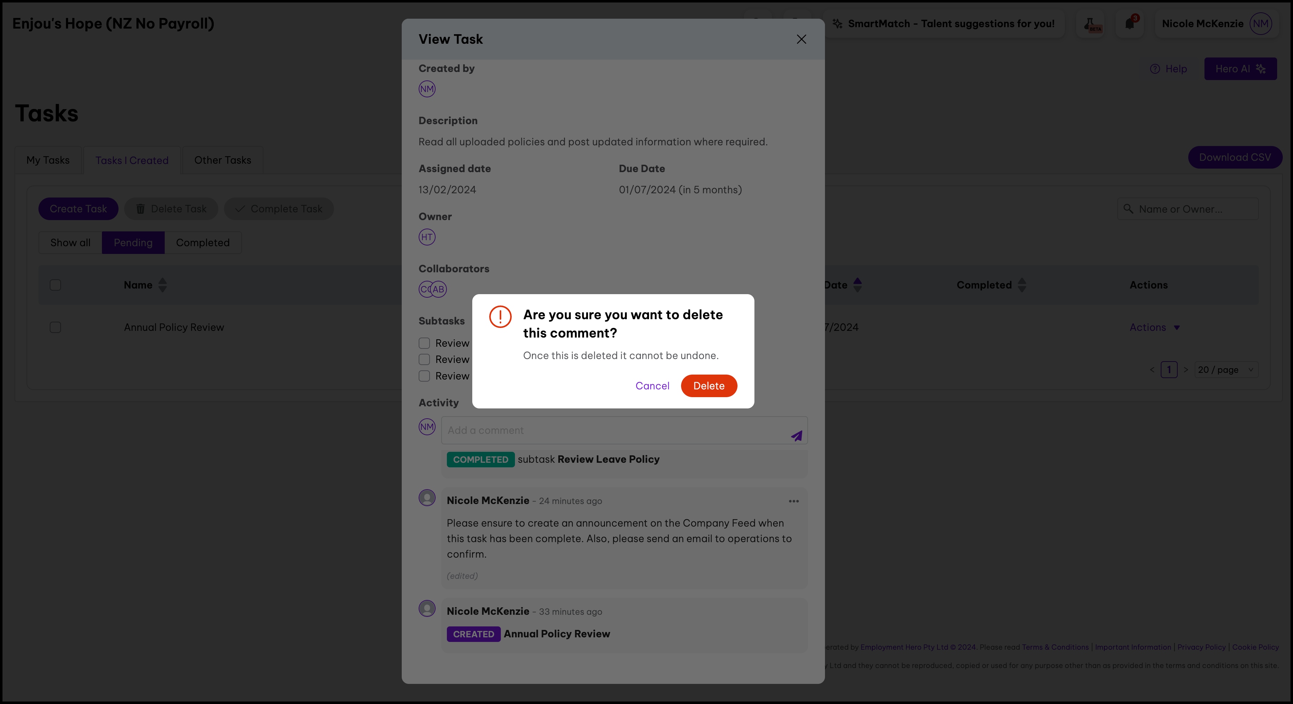1293x704 pixels.
Task: Click the notification bell icon
Action: [1129, 24]
